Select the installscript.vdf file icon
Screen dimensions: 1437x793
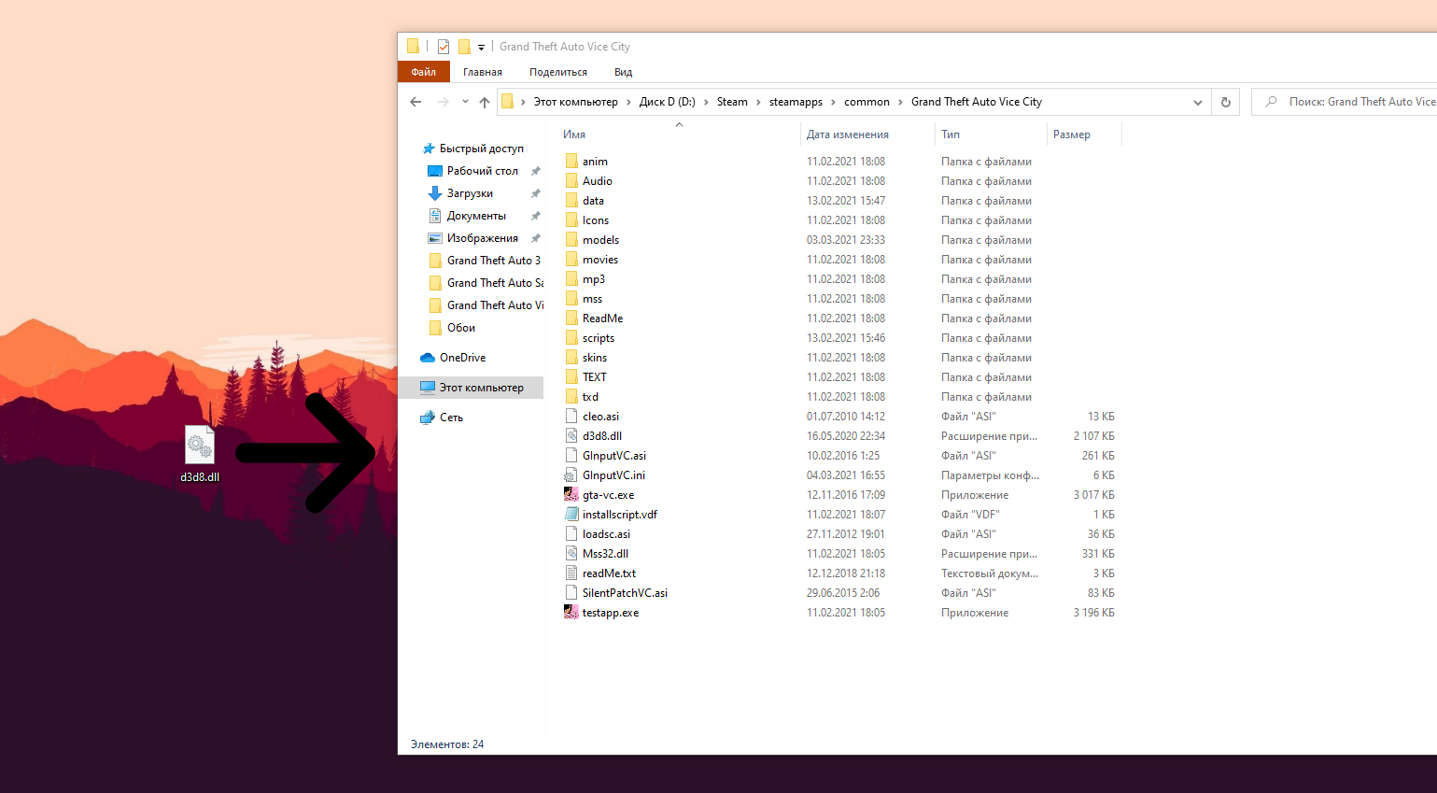point(571,515)
